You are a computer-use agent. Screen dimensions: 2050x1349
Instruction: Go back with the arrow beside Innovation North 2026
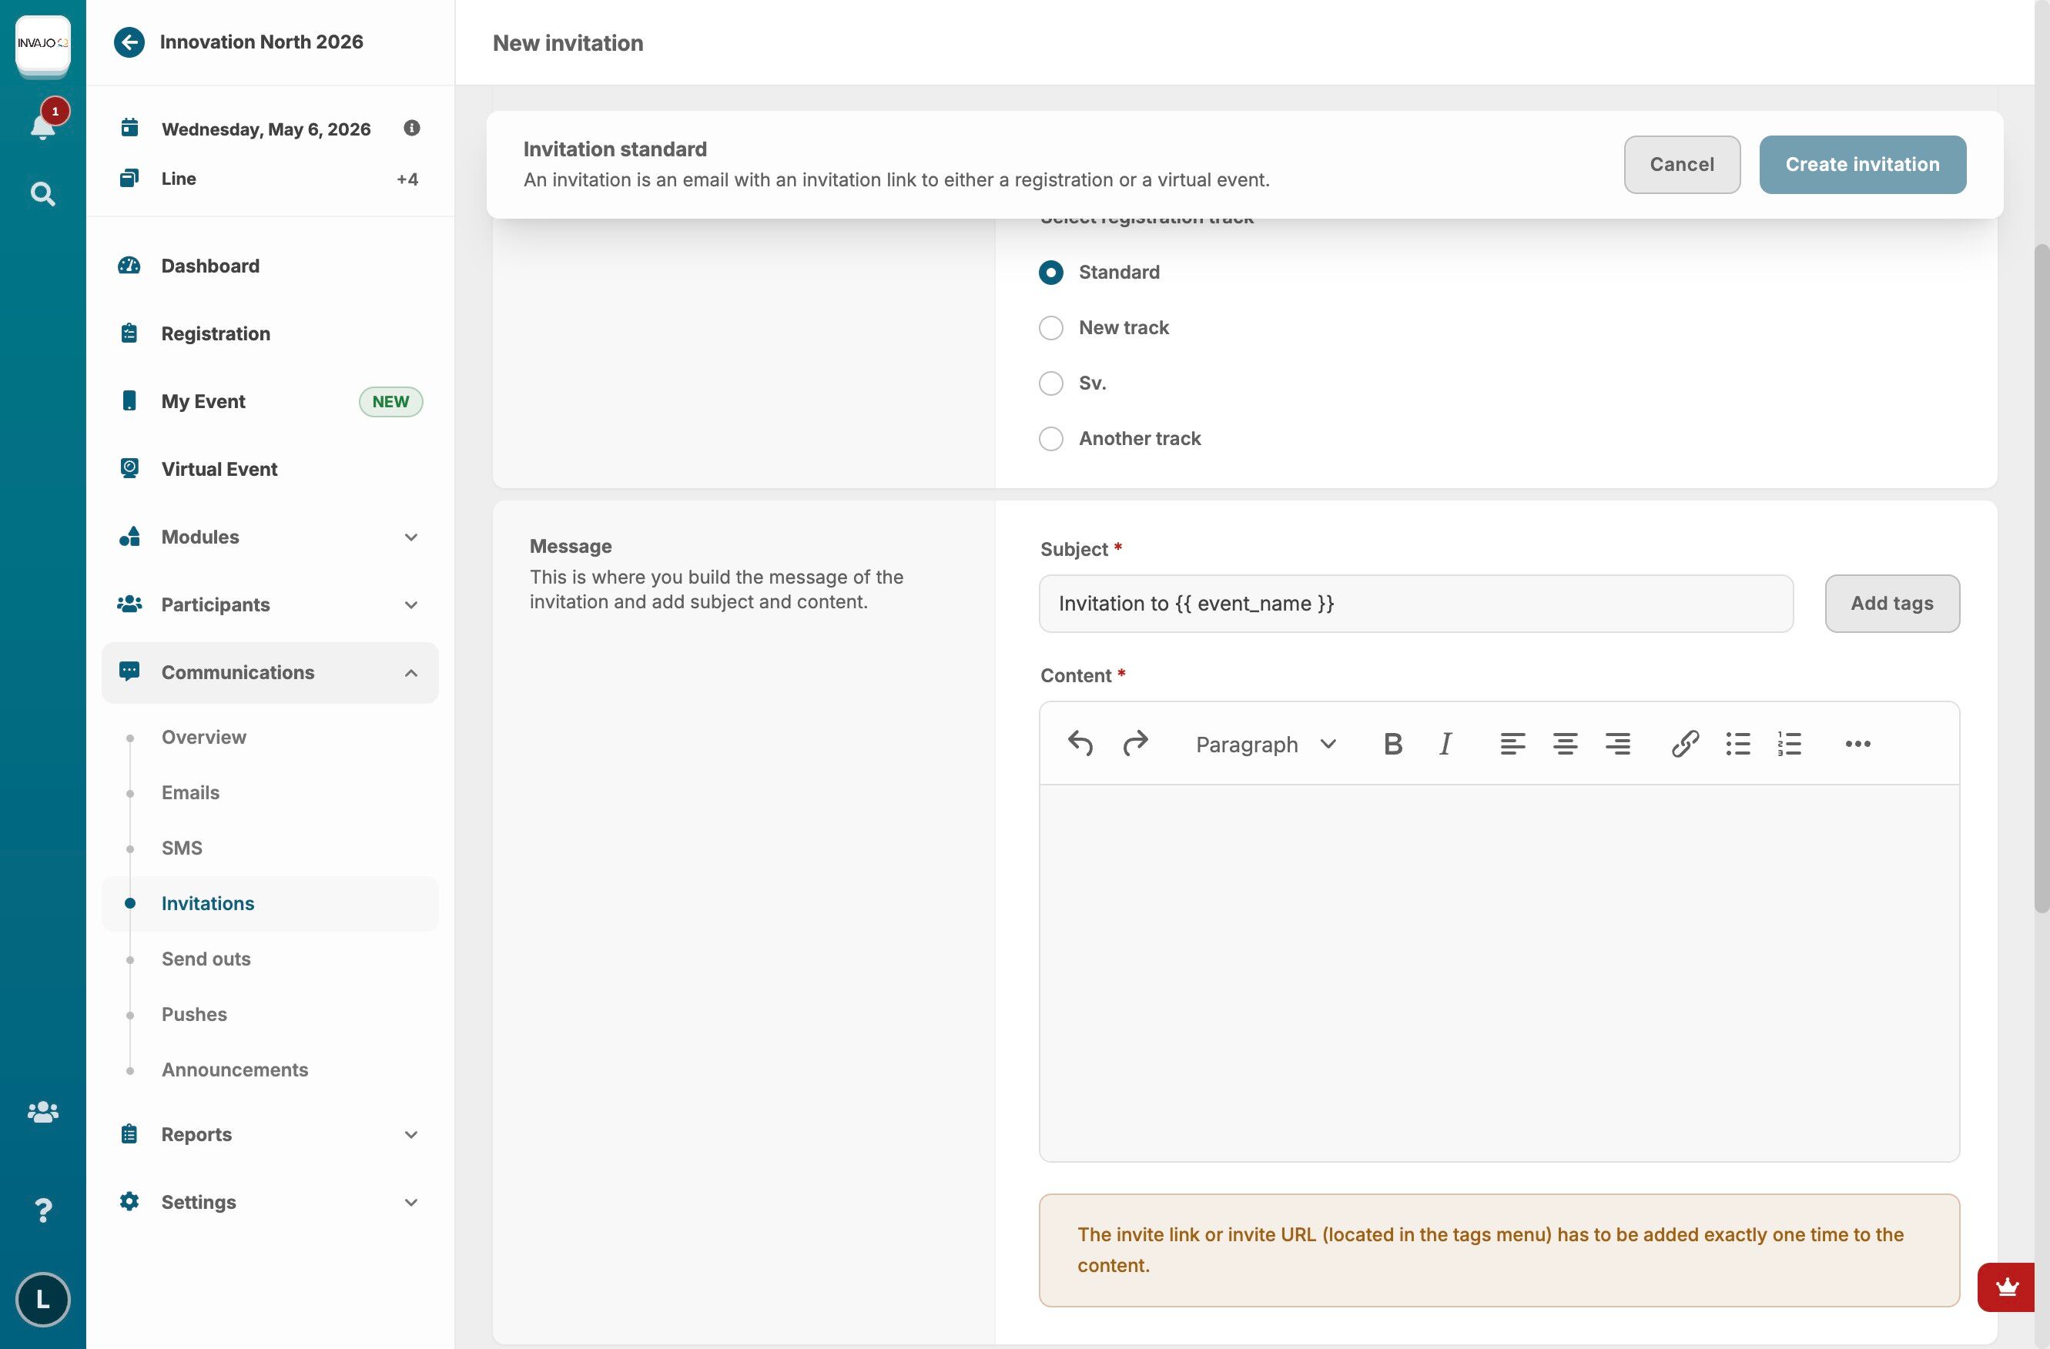point(129,42)
